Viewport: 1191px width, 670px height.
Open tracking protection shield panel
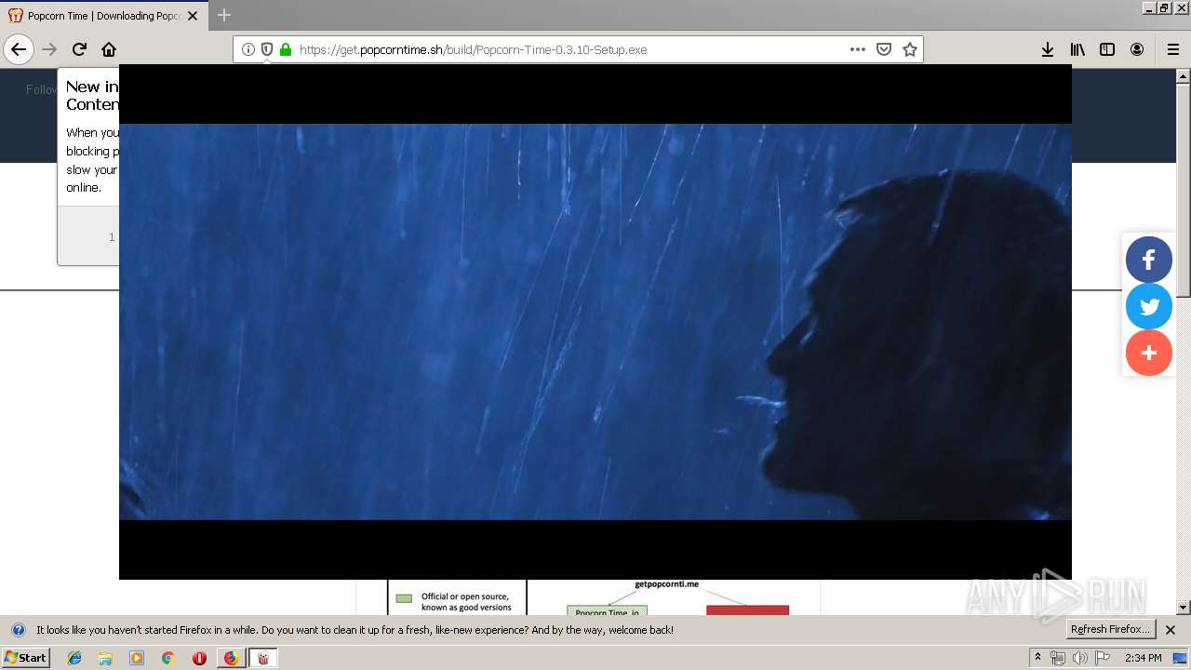267,49
